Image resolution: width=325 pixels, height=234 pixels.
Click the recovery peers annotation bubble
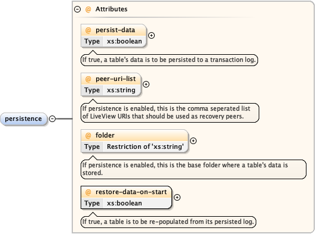[x=170, y=113]
